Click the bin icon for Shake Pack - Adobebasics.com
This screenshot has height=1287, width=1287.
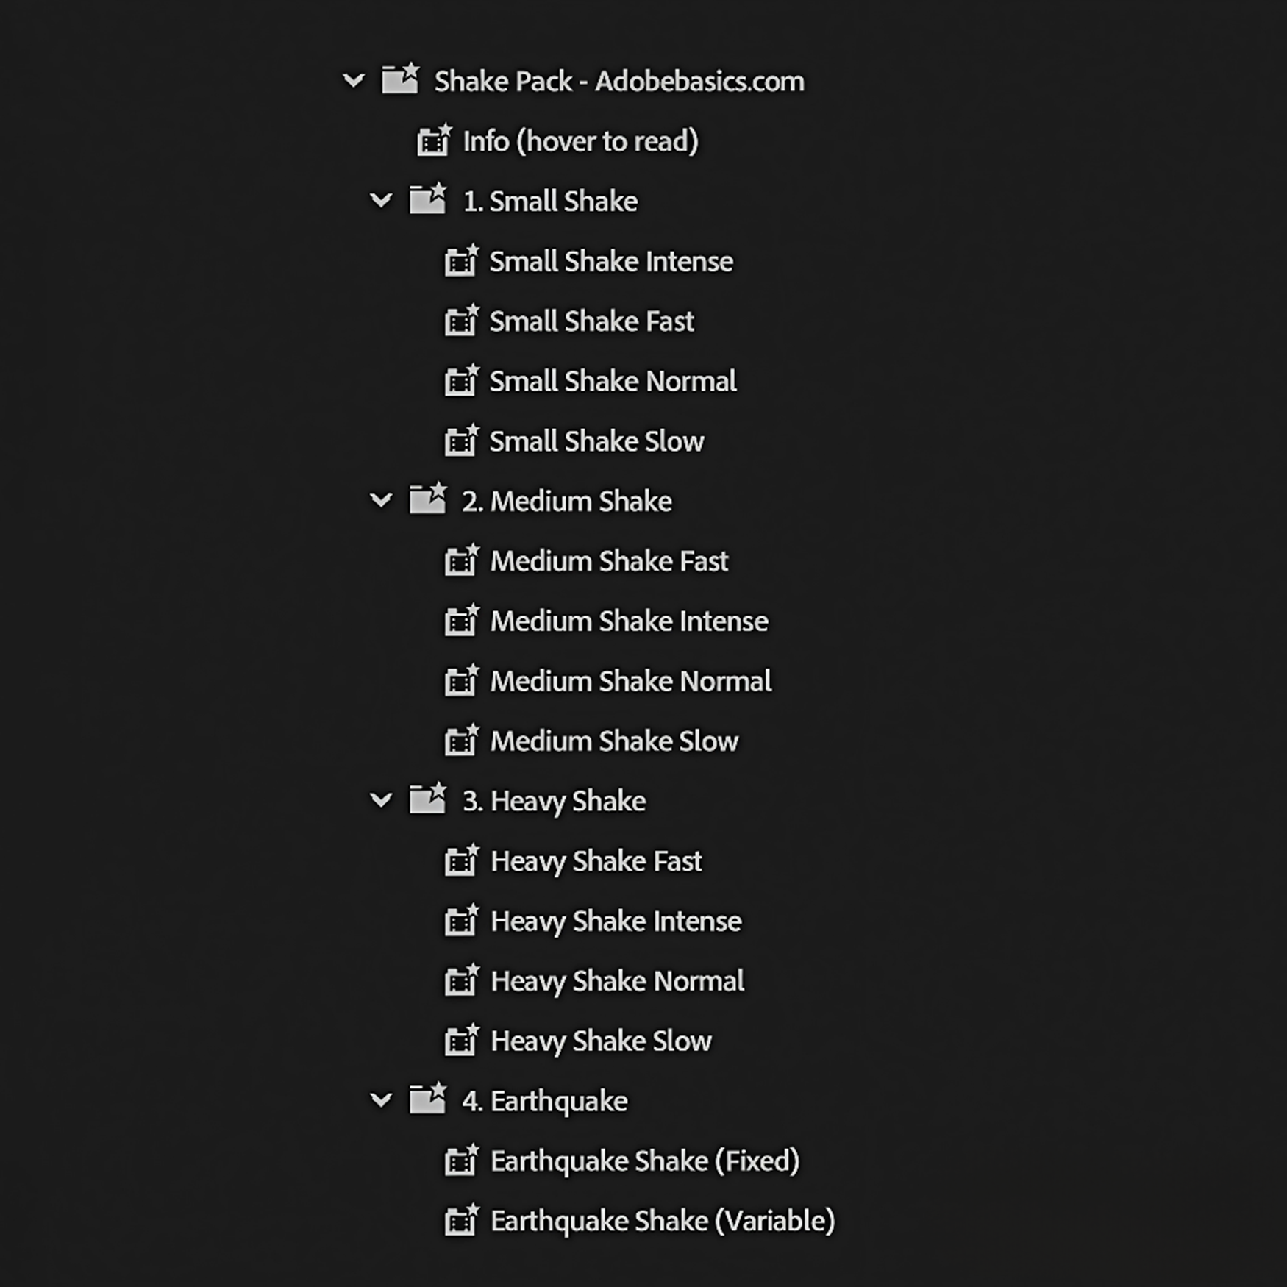click(401, 79)
